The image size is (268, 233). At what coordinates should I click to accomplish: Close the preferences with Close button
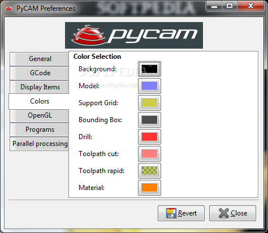click(232, 213)
